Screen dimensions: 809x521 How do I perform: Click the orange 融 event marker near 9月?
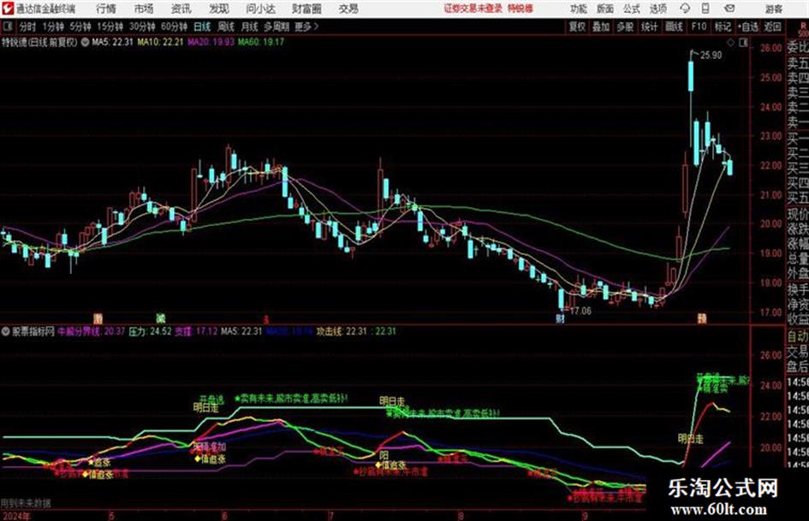702,318
